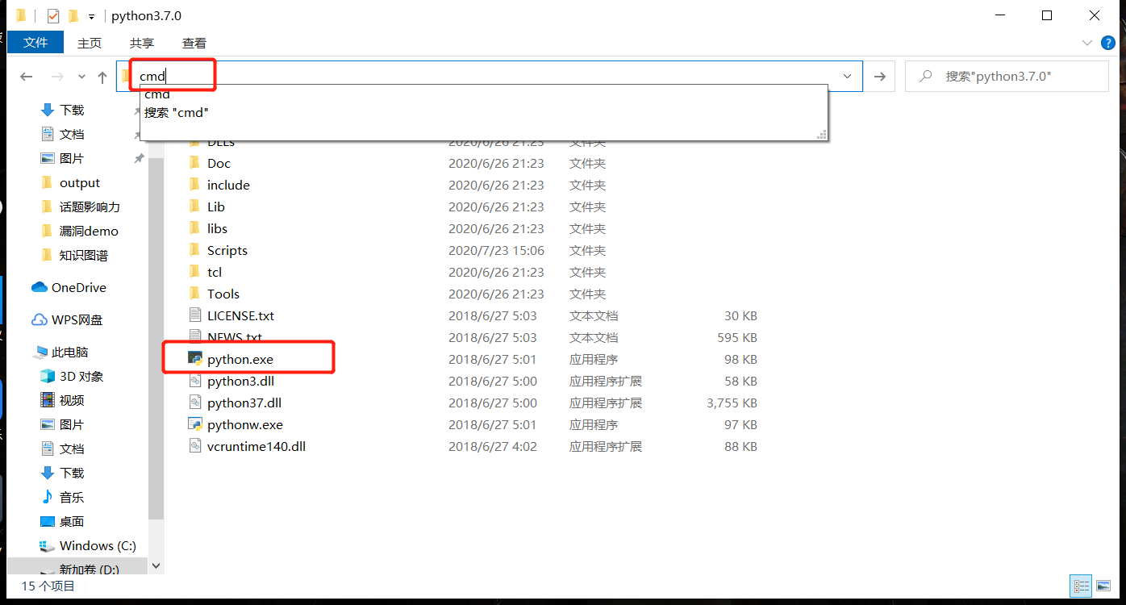The image size is (1126, 605).
Task: Switch to the 主页 ribbon tab
Action: (x=90, y=43)
